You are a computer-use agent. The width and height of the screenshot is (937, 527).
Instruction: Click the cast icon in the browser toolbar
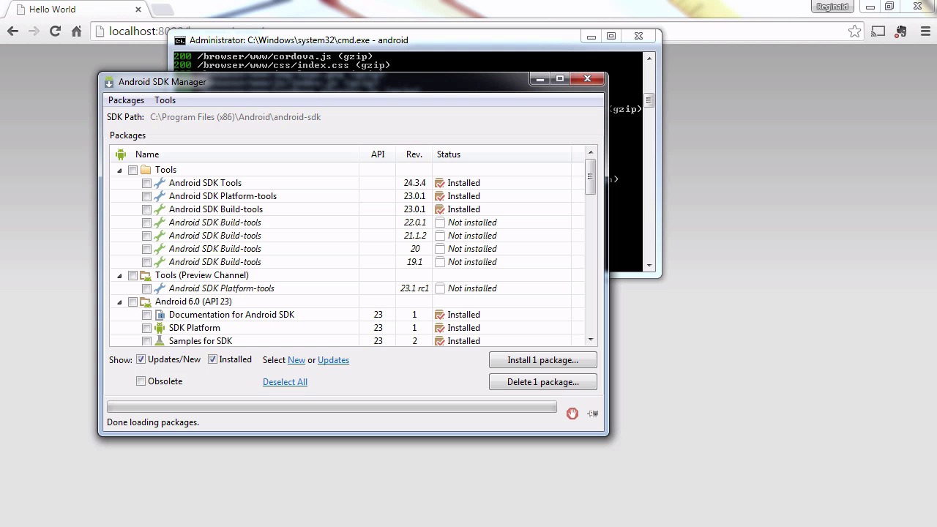tap(878, 31)
